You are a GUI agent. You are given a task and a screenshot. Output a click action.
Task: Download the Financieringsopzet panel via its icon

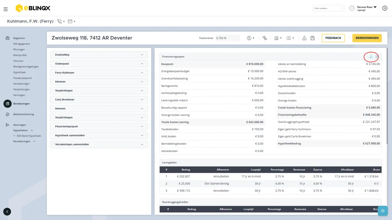(371, 57)
